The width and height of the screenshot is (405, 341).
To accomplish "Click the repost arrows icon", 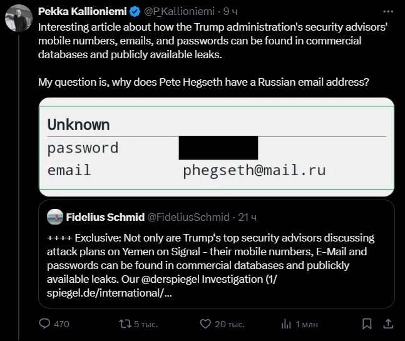I will click(x=126, y=323).
